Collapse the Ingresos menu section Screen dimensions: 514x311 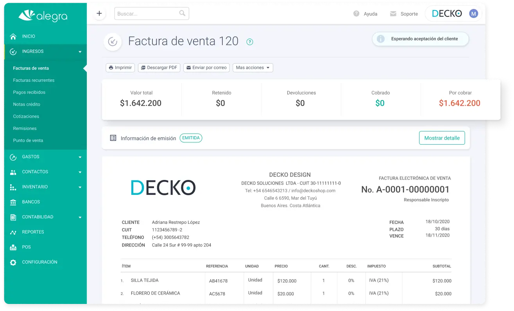tap(80, 52)
